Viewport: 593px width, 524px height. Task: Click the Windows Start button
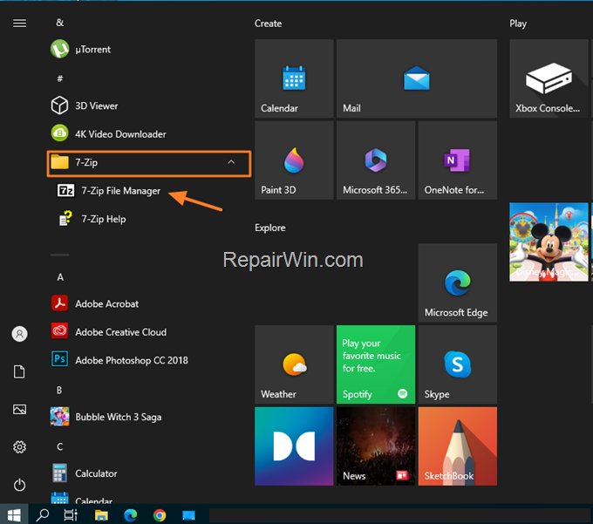pos(14,514)
